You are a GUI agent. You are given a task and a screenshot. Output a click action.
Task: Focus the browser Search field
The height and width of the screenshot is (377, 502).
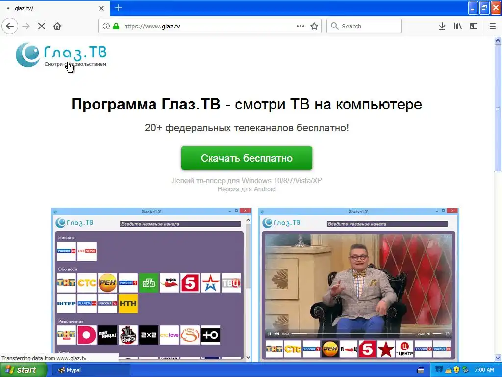pyautogui.click(x=364, y=26)
